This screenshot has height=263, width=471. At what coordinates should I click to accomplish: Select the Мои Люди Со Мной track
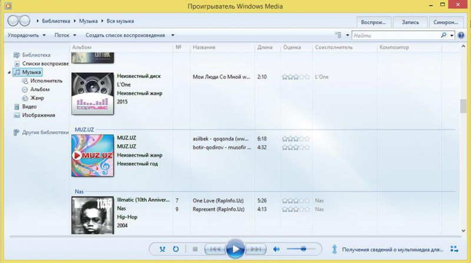point(221,77)
